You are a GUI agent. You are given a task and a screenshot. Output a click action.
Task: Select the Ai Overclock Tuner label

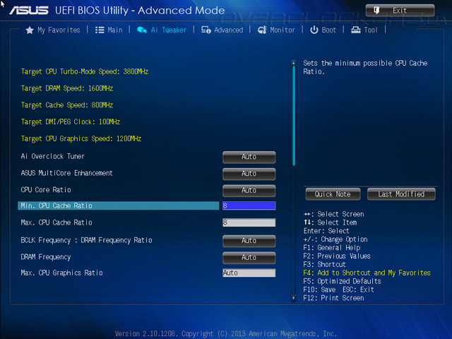click(x=52, y=157)
